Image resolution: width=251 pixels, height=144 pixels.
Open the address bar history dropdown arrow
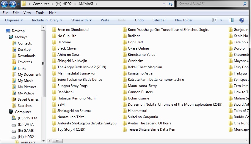[x=164, y=4]
